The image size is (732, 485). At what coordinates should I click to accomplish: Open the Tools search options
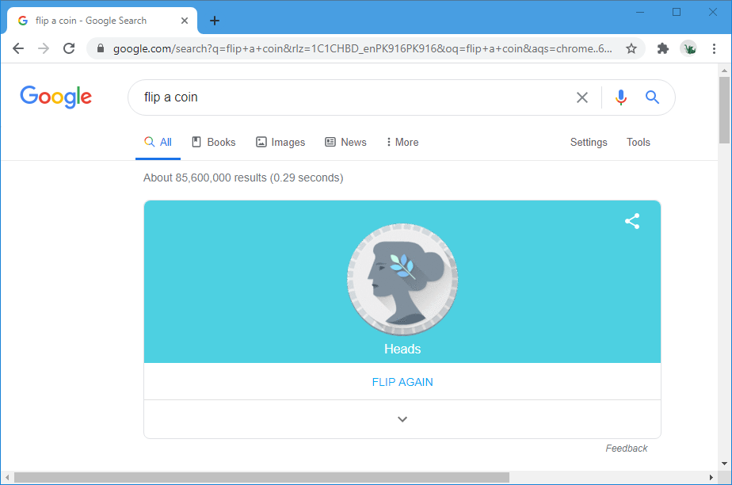tap(638, 143)
